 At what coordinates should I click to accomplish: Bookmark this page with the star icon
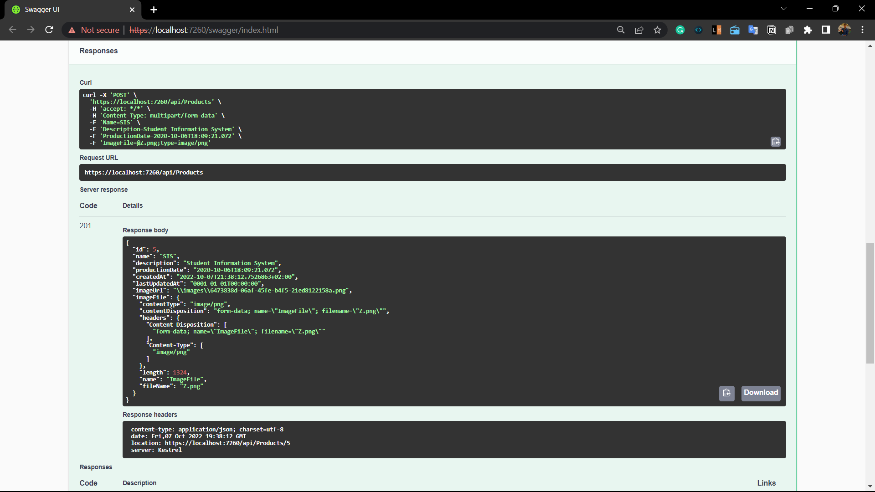click(658, 30)
